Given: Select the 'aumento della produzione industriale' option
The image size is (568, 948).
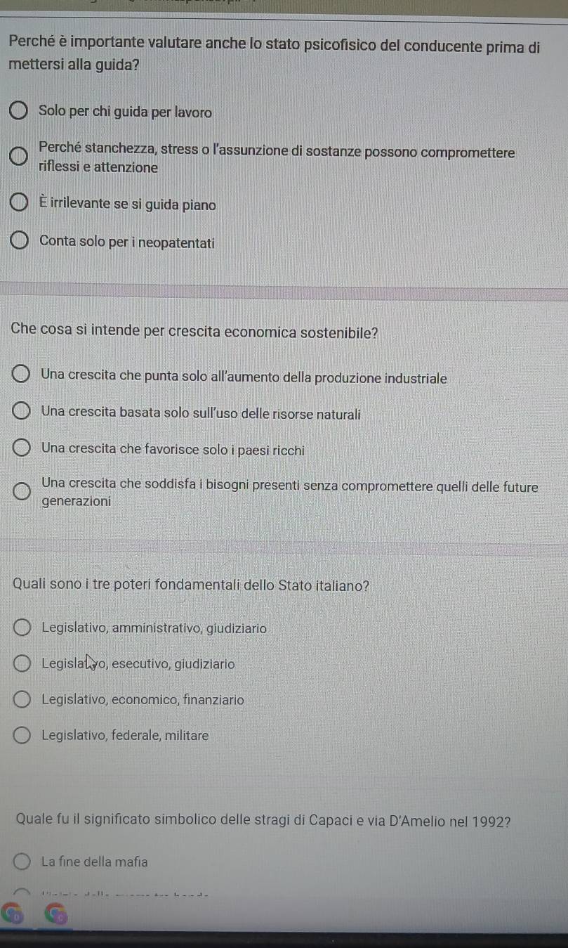Looking at the screenshot, I should click(22, 377).
